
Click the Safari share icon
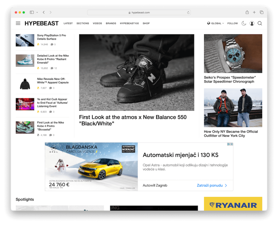point(247,12)
